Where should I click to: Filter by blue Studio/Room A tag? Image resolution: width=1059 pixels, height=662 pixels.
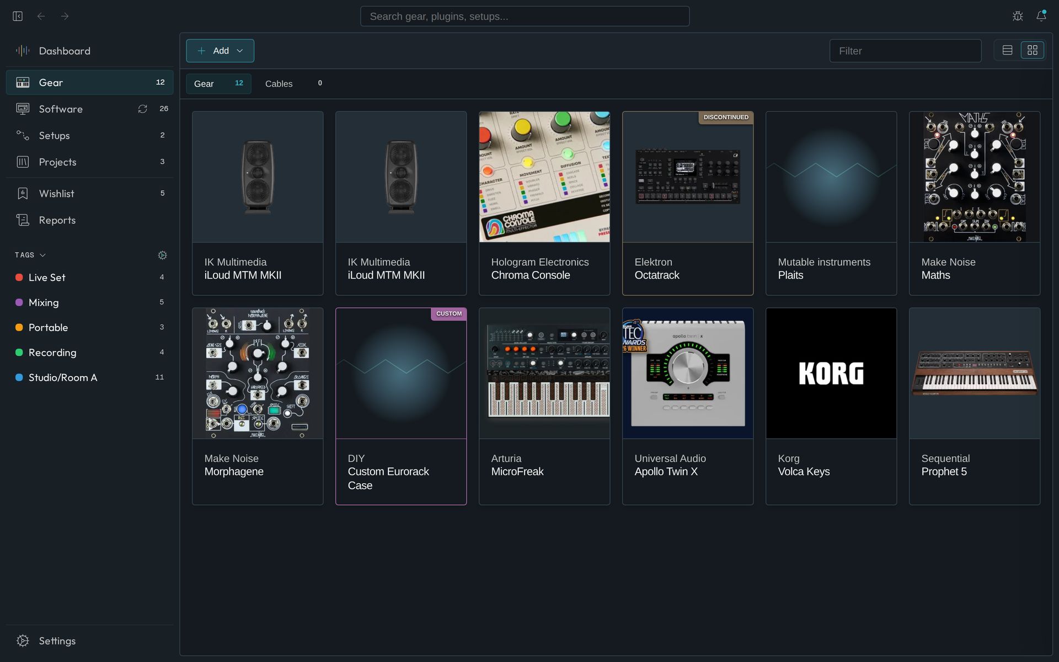[89, 377]
